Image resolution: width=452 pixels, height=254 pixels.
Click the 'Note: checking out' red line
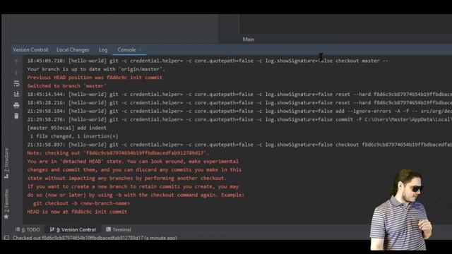point(118,153)
